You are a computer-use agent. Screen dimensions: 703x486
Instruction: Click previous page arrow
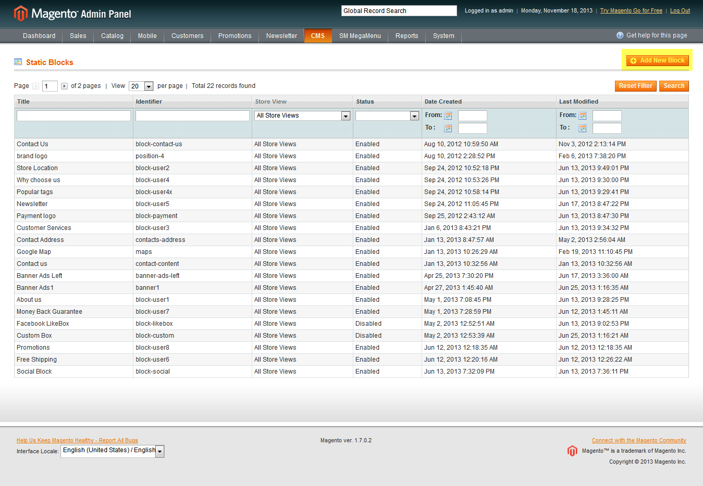35,86
